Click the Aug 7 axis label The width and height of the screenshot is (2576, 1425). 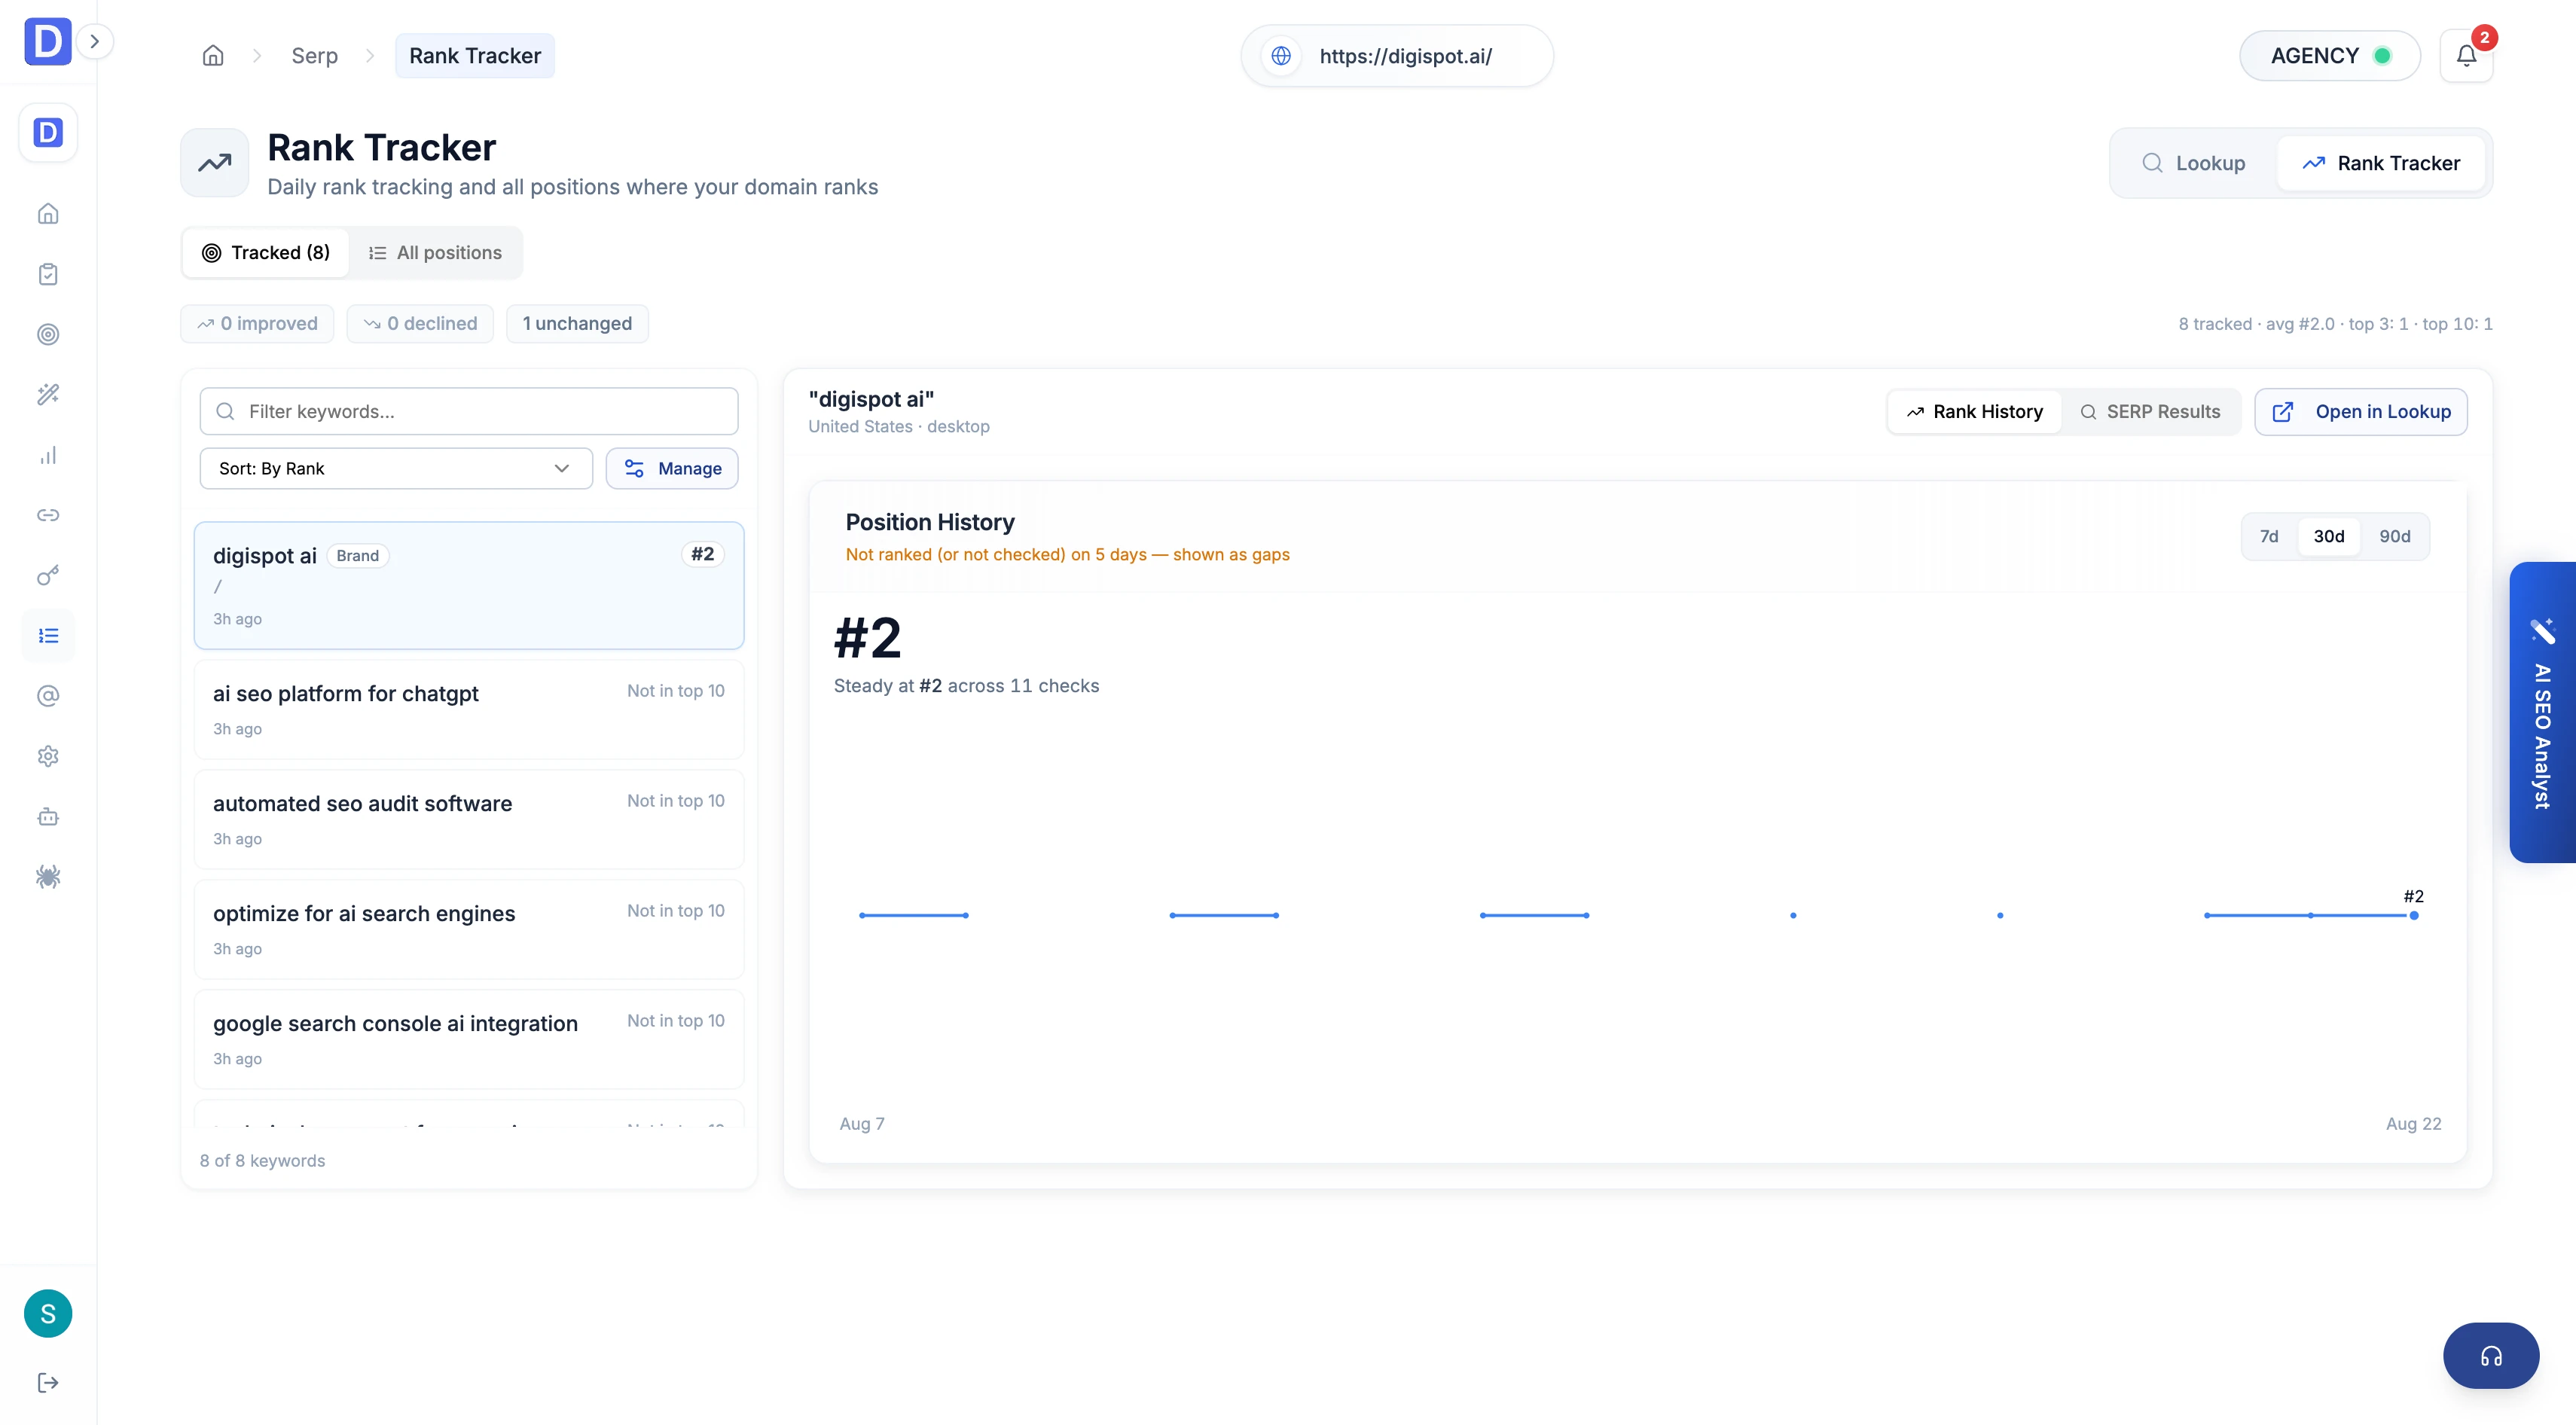[862, 1123]
